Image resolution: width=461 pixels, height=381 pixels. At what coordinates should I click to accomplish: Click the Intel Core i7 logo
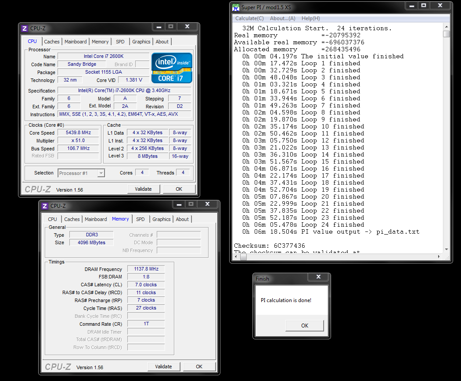click(172, 68)
